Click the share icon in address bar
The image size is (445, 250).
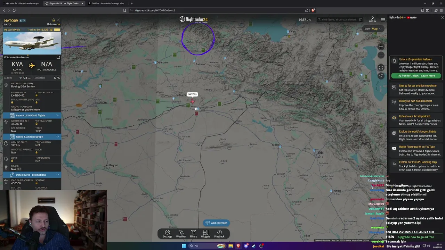point(307,10)
